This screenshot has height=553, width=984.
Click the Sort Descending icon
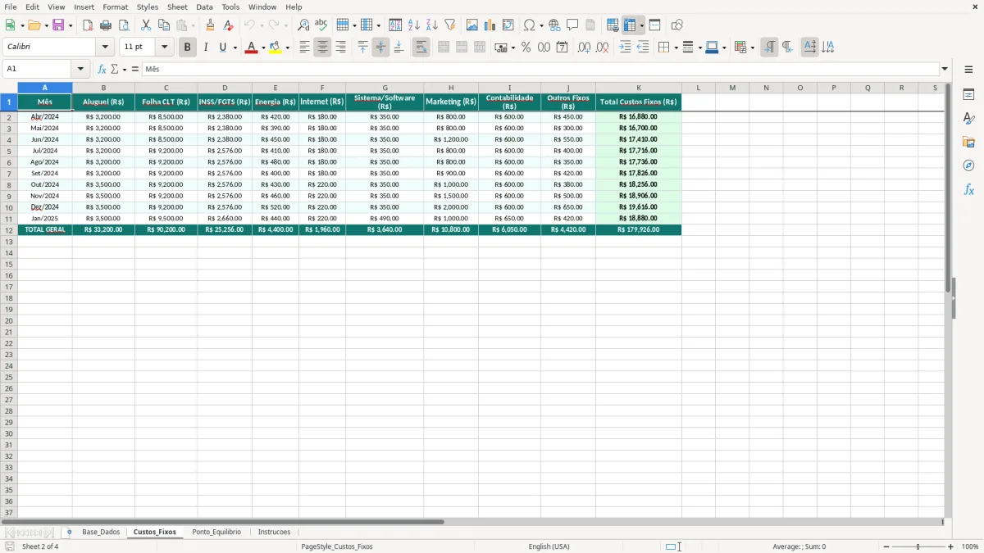[432, 25]
